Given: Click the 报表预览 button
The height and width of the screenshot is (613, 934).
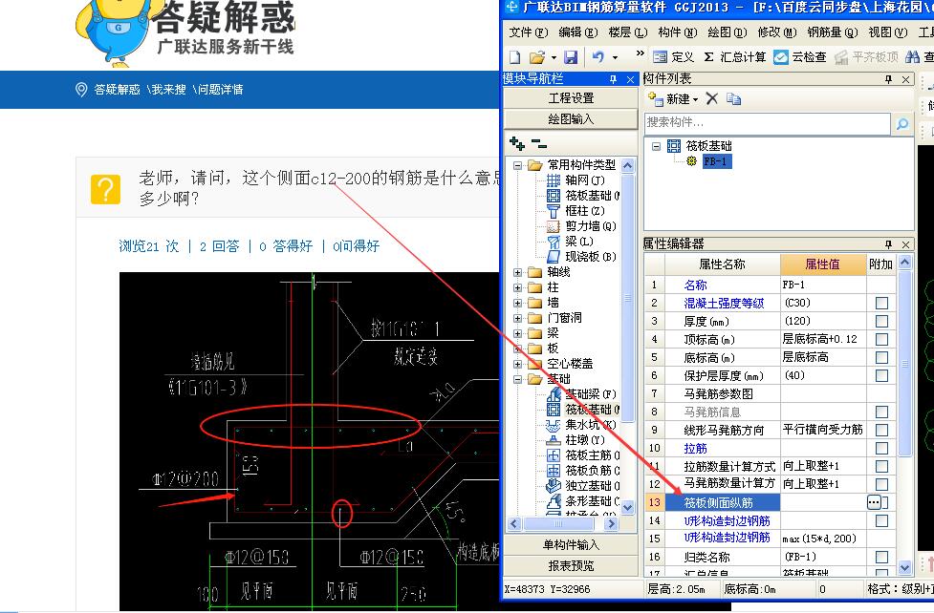Looking at the screenshot, I should point(571,565).
